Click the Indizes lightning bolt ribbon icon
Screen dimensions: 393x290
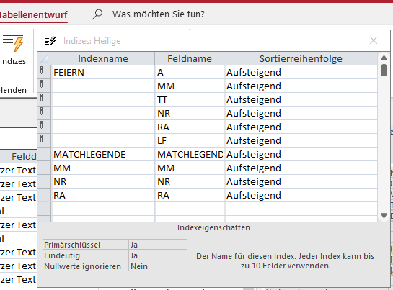point(13,42)
